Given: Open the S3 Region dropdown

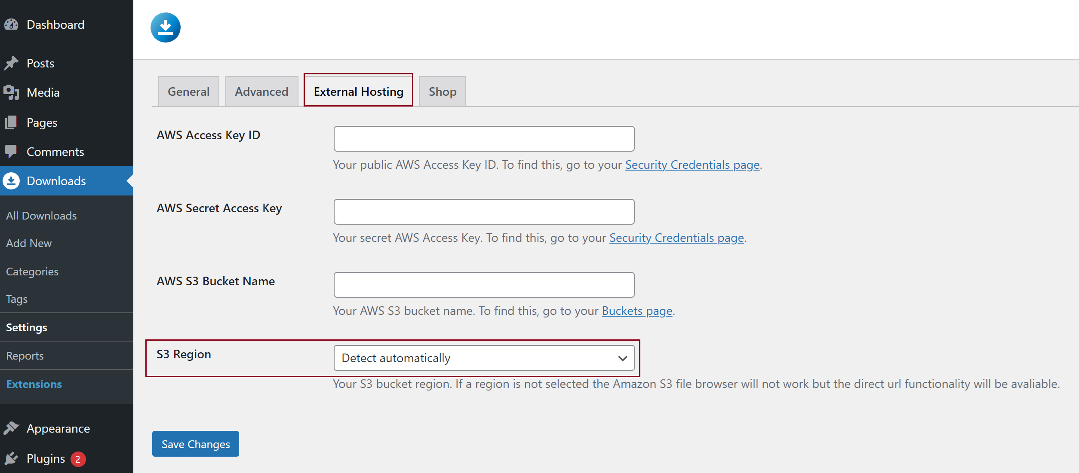Looking at the screenshot, I should click(484, 358).
